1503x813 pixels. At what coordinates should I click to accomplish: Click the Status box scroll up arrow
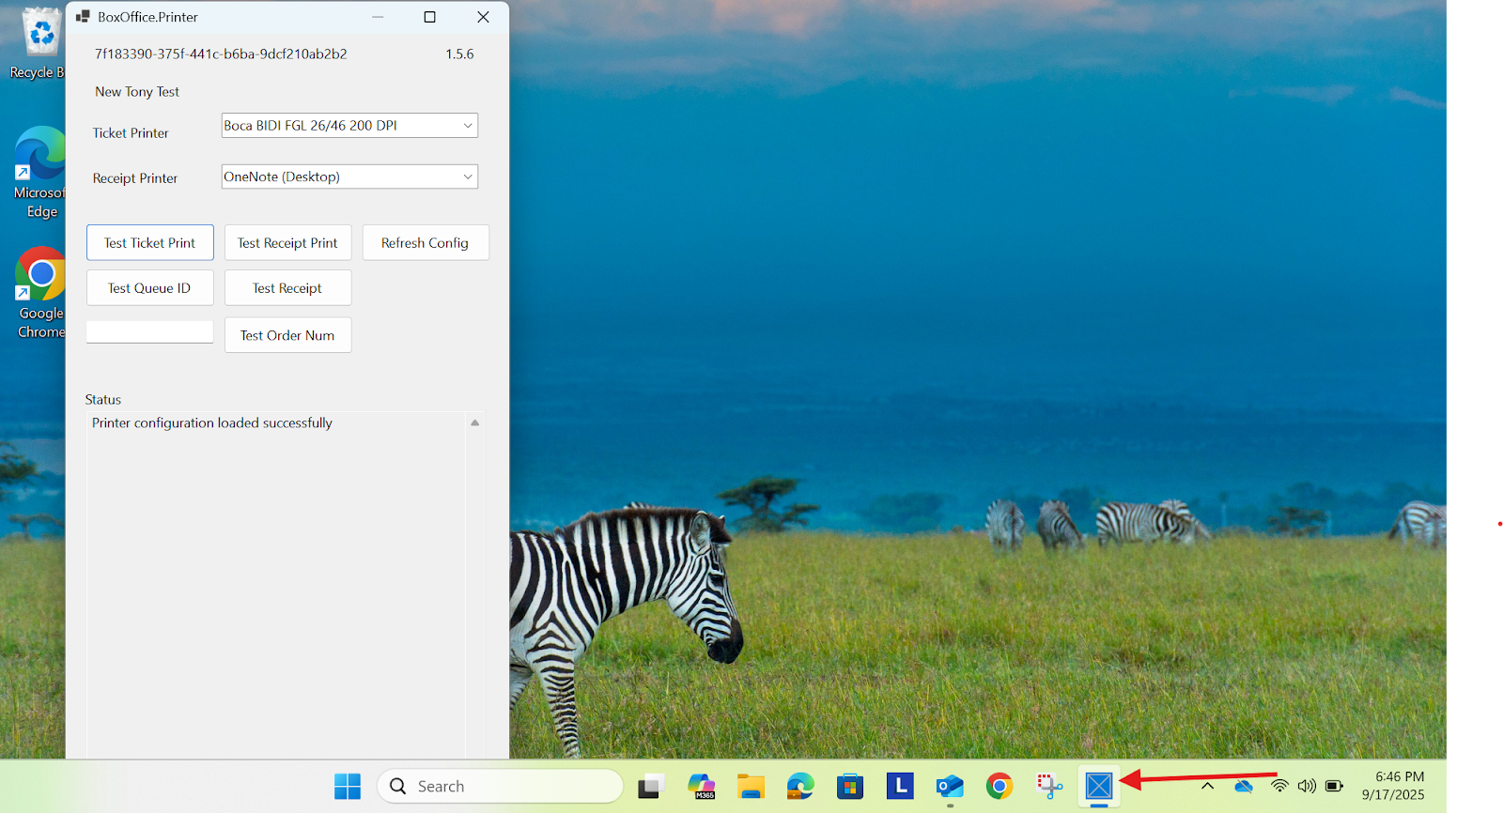pyautogui.click(x=475, y=423)
